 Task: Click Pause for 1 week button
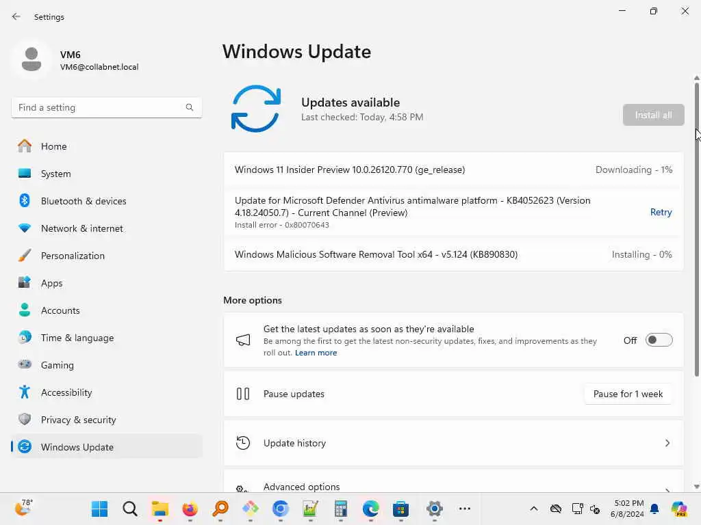pos(628,394)
